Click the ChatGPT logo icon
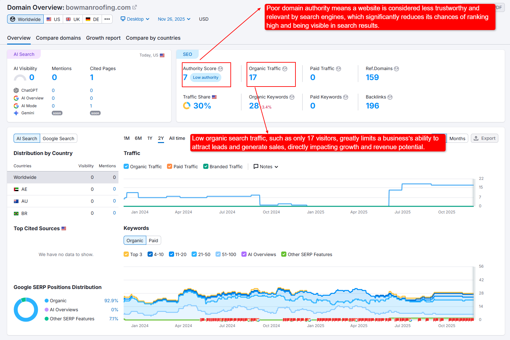 tap(16, 90)
